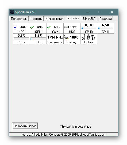Open the Частоты tab

coord(36,19)
